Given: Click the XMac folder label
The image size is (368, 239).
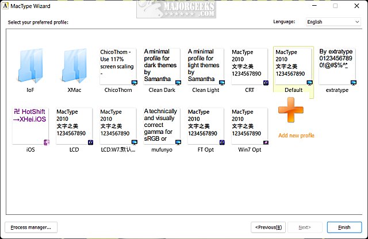Looking at the screenshot, I should click(74, 90).
